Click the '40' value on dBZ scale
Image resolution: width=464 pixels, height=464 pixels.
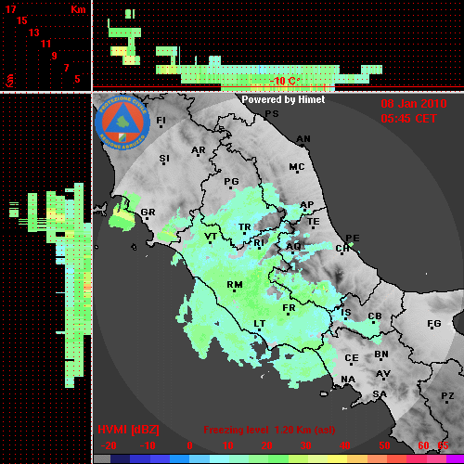pos(345,445)
